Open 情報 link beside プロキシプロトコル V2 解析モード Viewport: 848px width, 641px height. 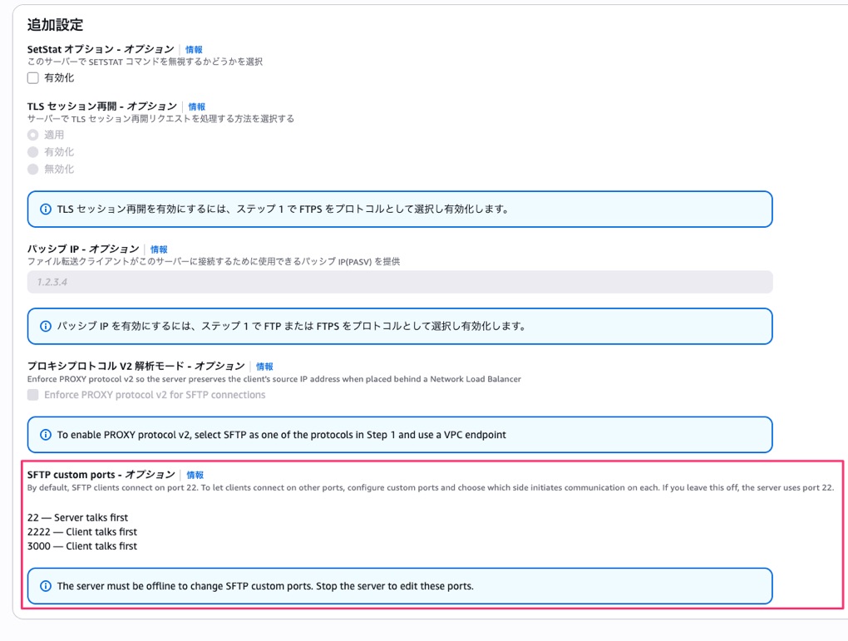tap(264, 367)
